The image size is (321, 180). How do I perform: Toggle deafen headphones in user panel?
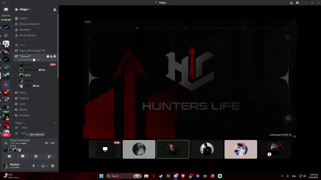tap(43, 166)
